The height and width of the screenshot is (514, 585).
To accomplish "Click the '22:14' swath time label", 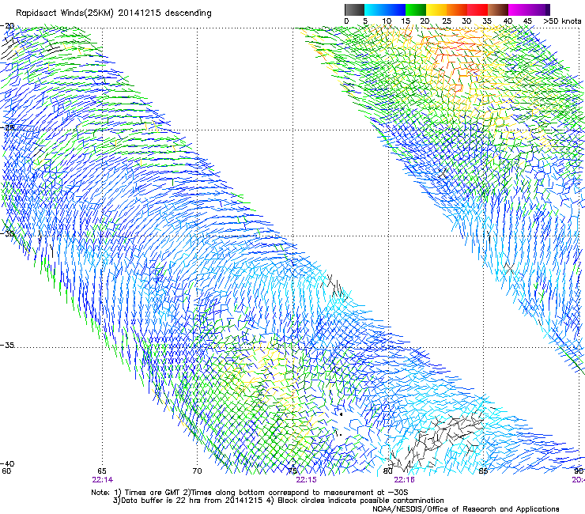I will pos(103,480).
